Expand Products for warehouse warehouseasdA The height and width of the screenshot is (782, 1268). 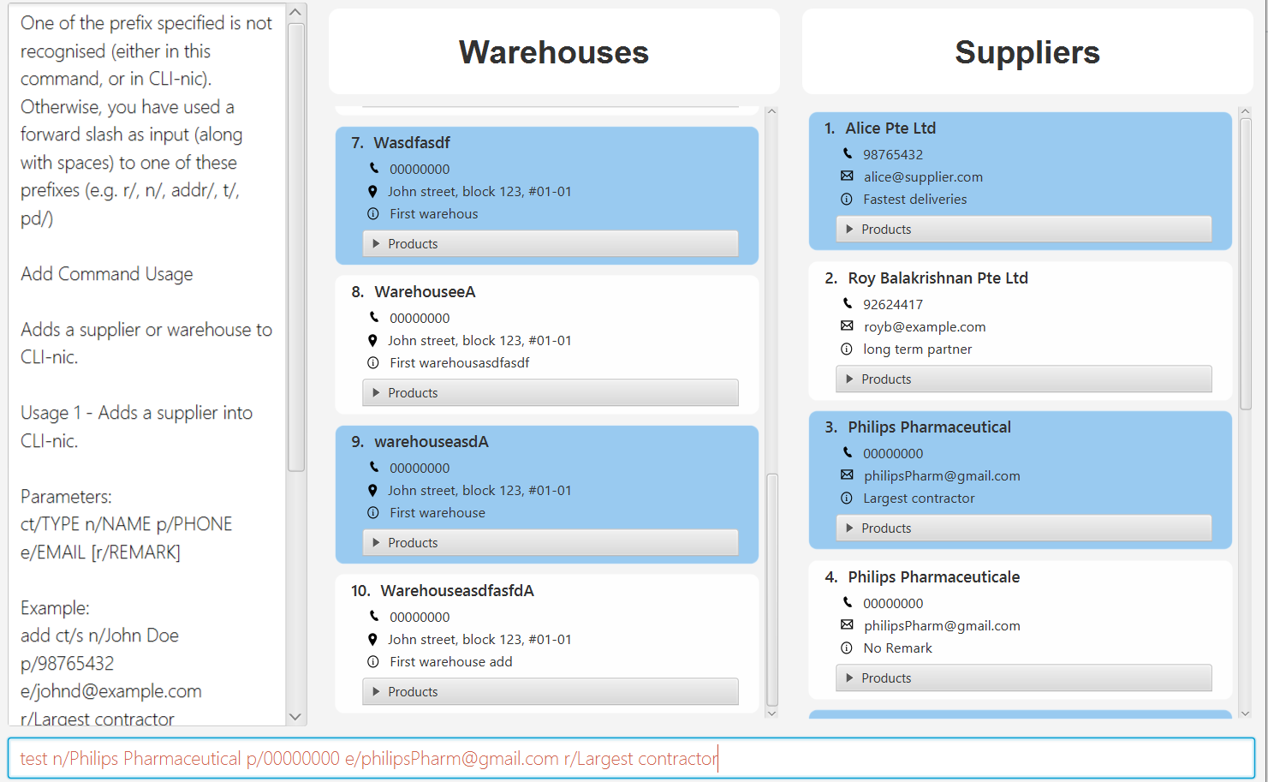(x=551, y=542)
